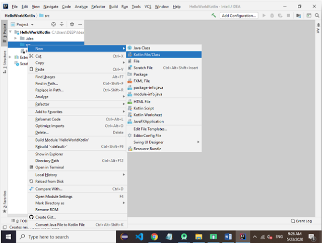Select package-info.java entry
Screen dimensions: 322x243
point(164,88)
